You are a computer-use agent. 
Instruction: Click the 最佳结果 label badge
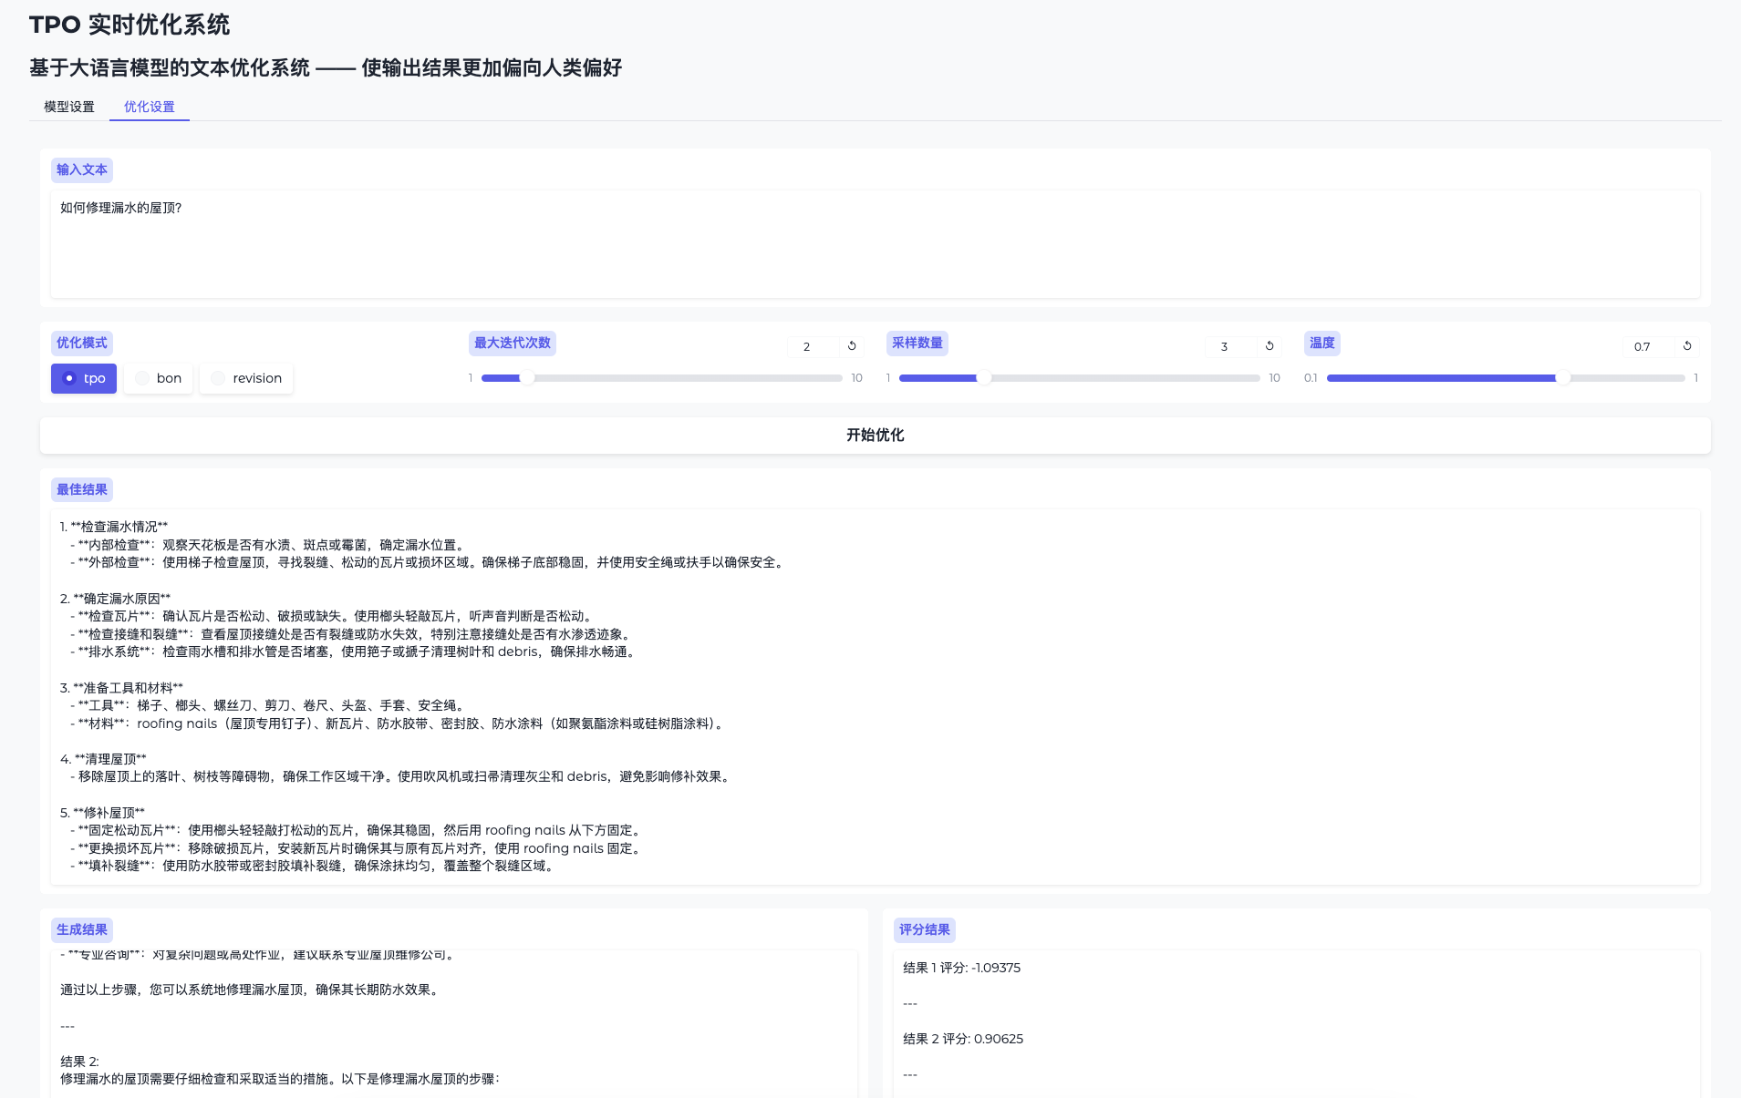point(81,489)
